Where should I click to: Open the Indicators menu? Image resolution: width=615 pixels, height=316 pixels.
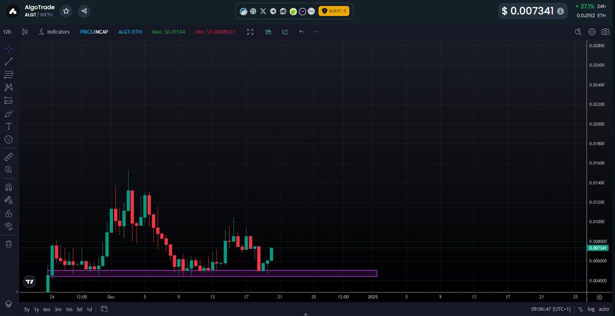[x=54, y=32]
